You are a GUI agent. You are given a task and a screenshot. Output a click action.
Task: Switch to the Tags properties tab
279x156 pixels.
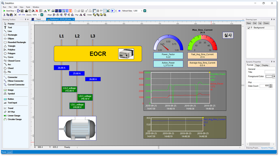tap(257, 65)
